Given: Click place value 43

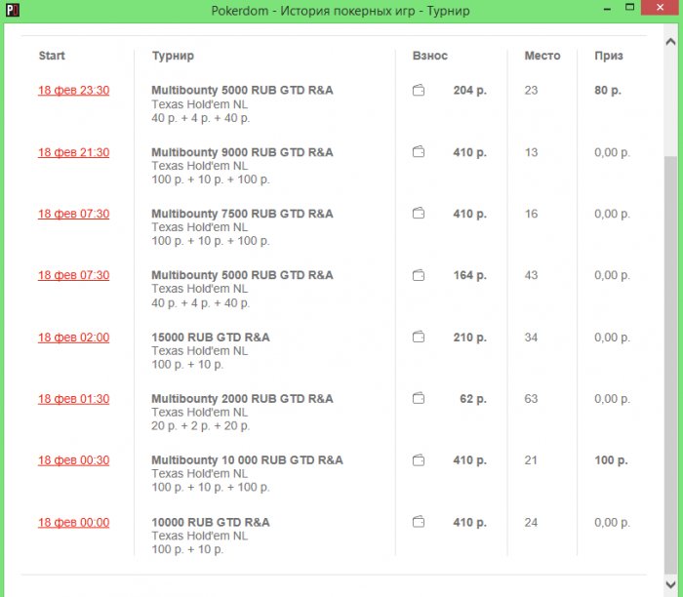Looking at the screenshot, I should point(531,275).
